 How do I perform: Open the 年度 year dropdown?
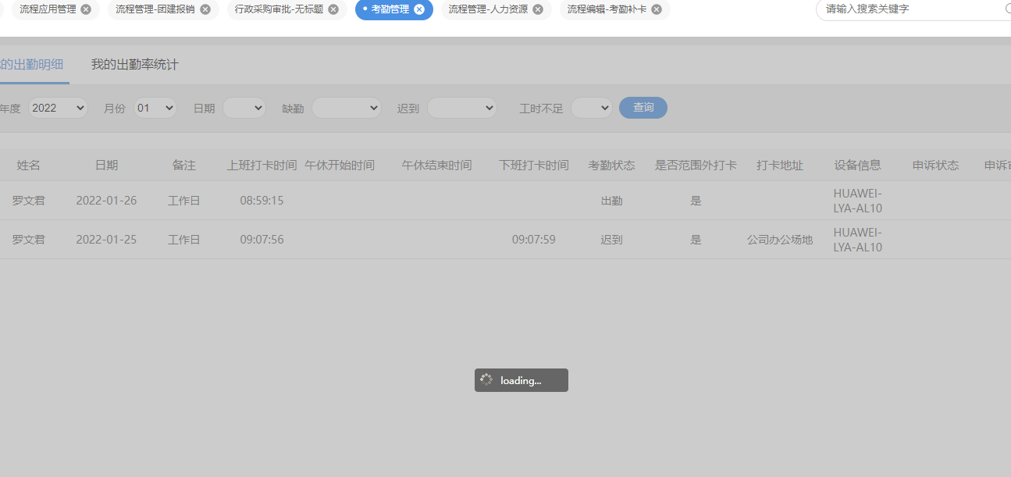coord(58,108)
